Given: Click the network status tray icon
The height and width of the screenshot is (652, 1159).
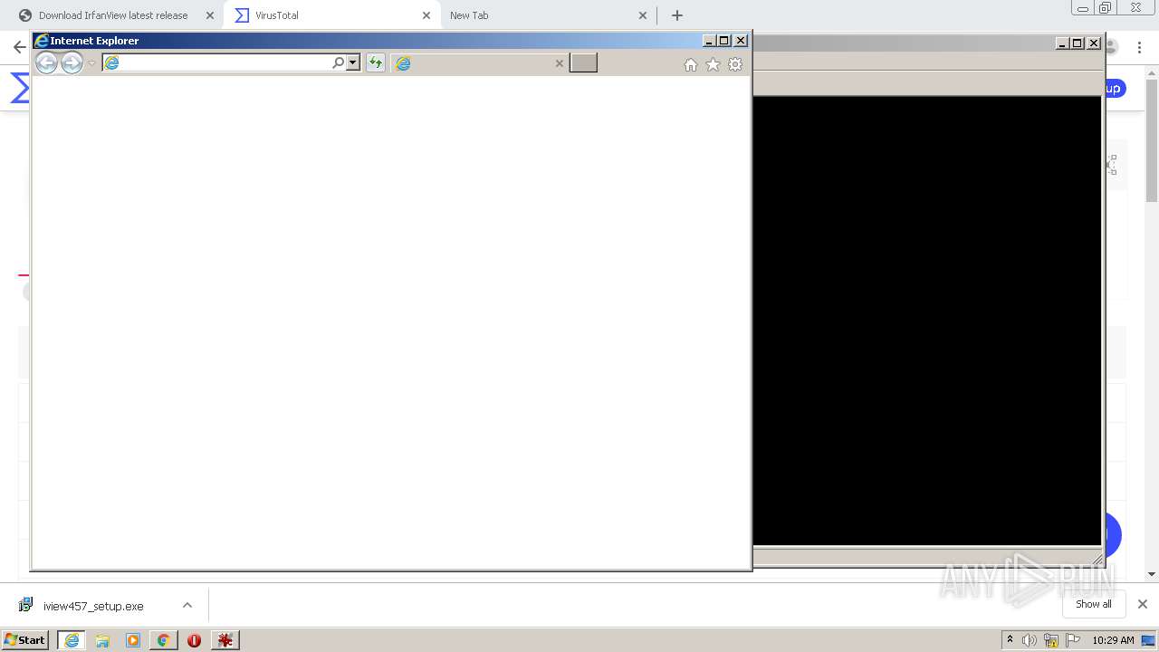Looking at the screenshot, I should (x=1051, y=640).
